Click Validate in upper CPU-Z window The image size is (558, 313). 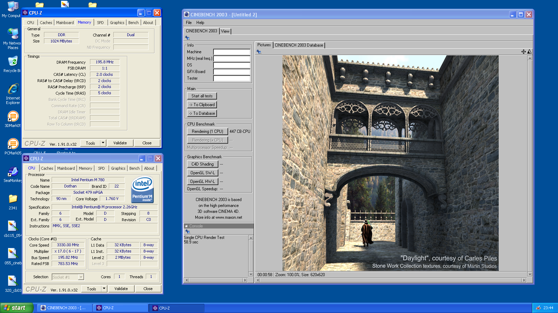[120, 143]
